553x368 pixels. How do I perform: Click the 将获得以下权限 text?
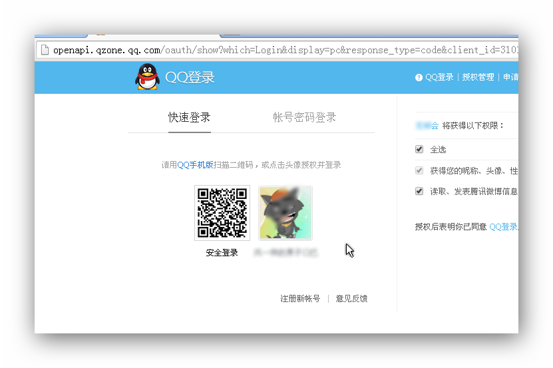click(x=473, y=126)
